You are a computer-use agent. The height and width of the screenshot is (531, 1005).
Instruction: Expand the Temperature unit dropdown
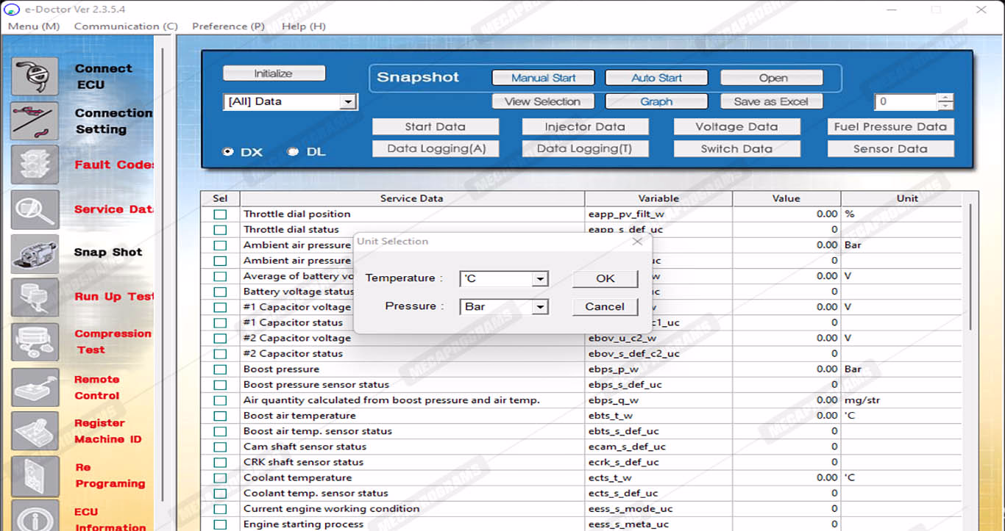point(541,279)
